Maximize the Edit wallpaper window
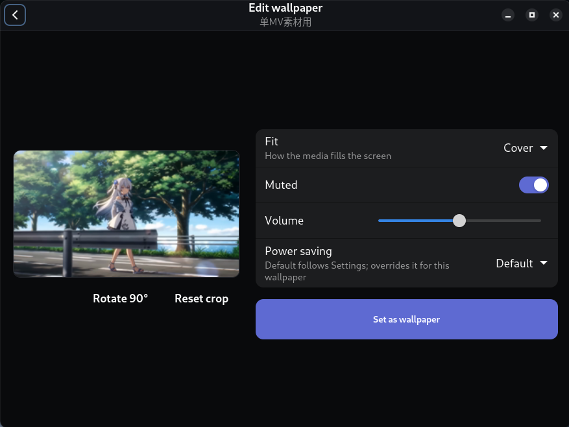The width and height of the screenshot is (569, 427). coord(532,15)
